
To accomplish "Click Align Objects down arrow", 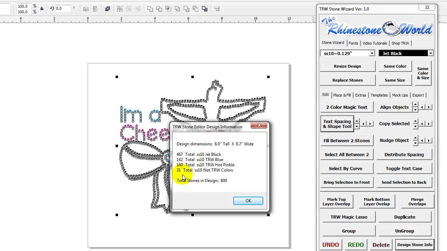I will click(x=415, y=109).
